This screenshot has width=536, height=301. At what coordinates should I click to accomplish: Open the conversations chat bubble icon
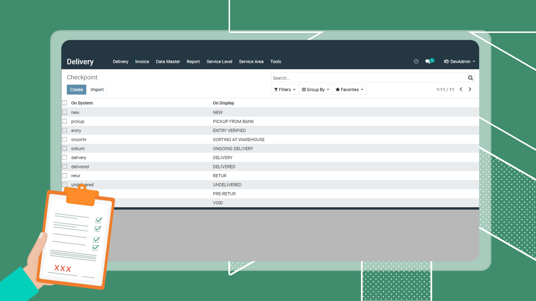coord(428,61)
